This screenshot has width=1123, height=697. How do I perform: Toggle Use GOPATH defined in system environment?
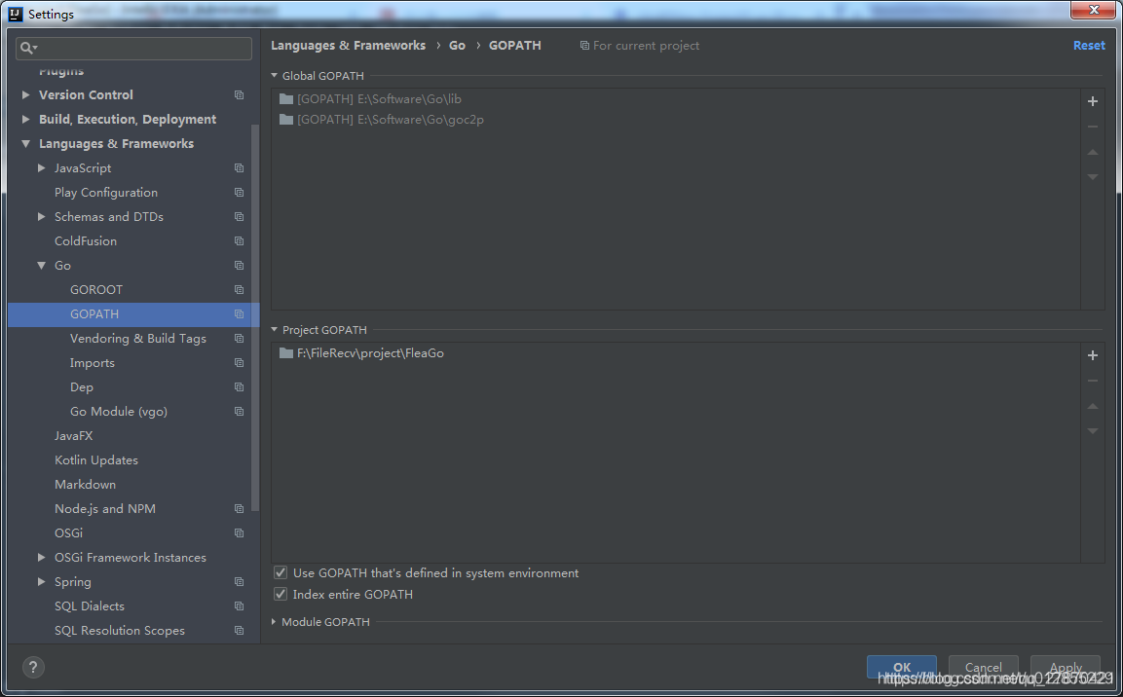click(281, 572)
